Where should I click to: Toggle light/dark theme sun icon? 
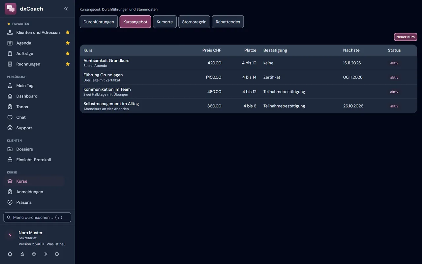45,254
